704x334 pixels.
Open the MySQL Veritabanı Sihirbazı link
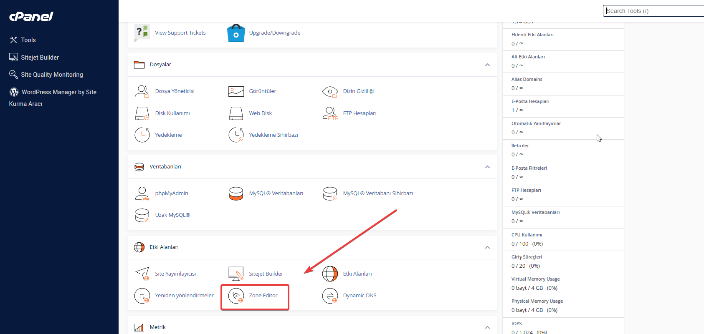(x=378, y=193)
